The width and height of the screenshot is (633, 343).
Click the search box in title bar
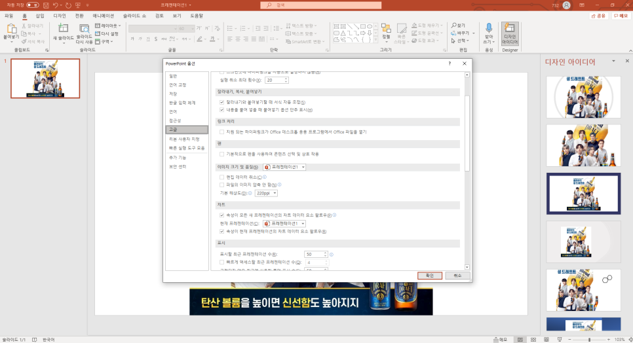point(321,5)
